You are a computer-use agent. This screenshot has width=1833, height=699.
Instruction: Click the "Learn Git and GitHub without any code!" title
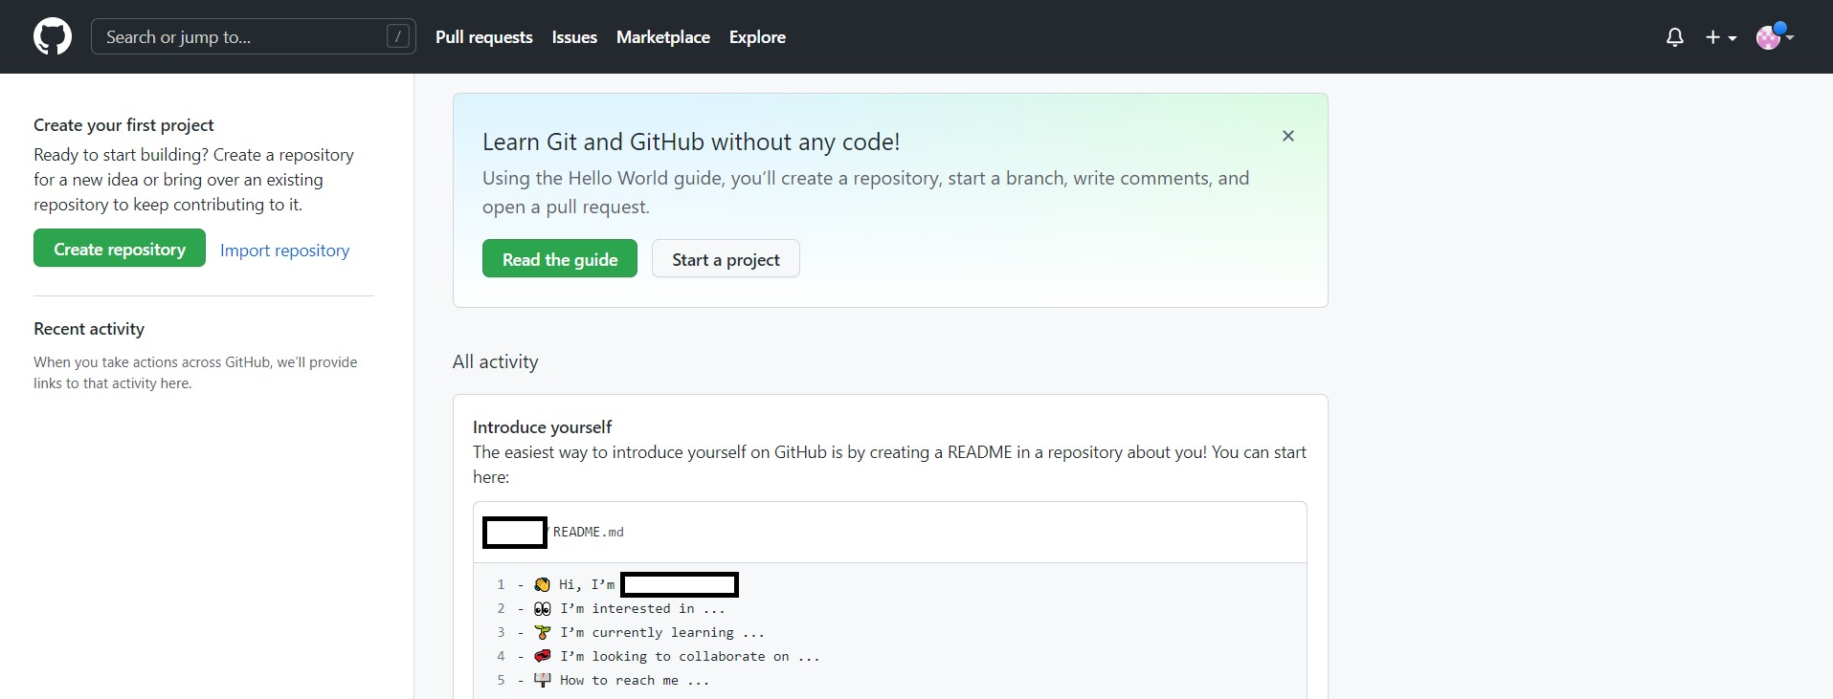point(691,142)
